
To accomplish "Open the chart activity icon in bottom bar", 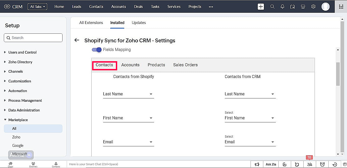I will (x=285, y=164).
